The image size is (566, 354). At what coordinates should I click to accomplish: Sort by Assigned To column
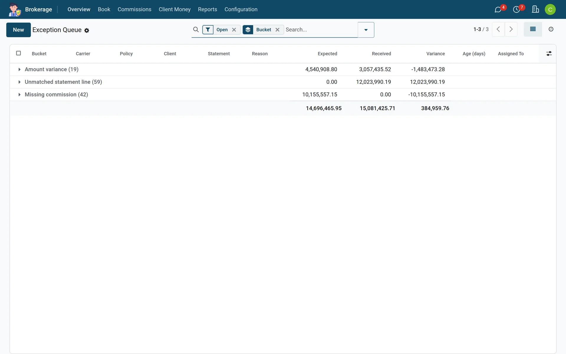511,54
